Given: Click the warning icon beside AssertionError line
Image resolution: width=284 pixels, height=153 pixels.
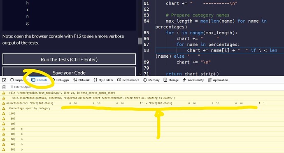Looking at the screenshot, I should [4, 103].
